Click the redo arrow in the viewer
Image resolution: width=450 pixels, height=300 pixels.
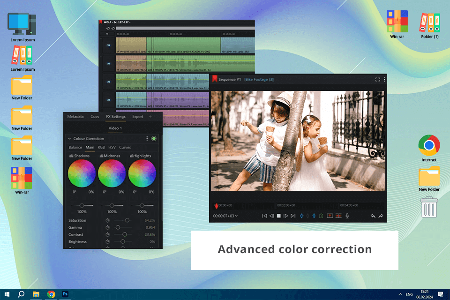pyautogui.click(x=381, y=216)
